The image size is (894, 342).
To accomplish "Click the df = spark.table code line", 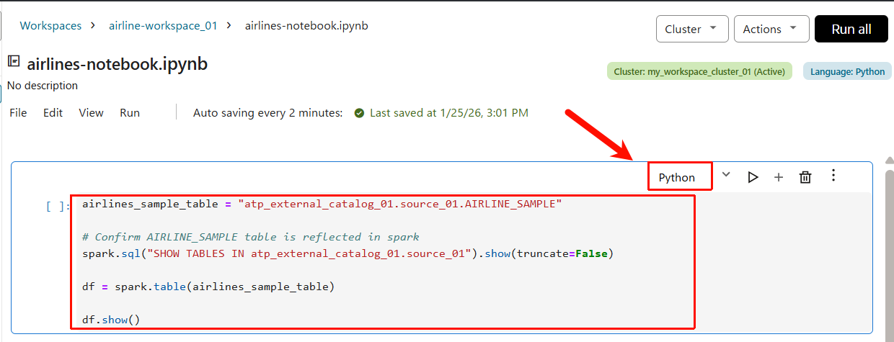I will tap(208, 287).
